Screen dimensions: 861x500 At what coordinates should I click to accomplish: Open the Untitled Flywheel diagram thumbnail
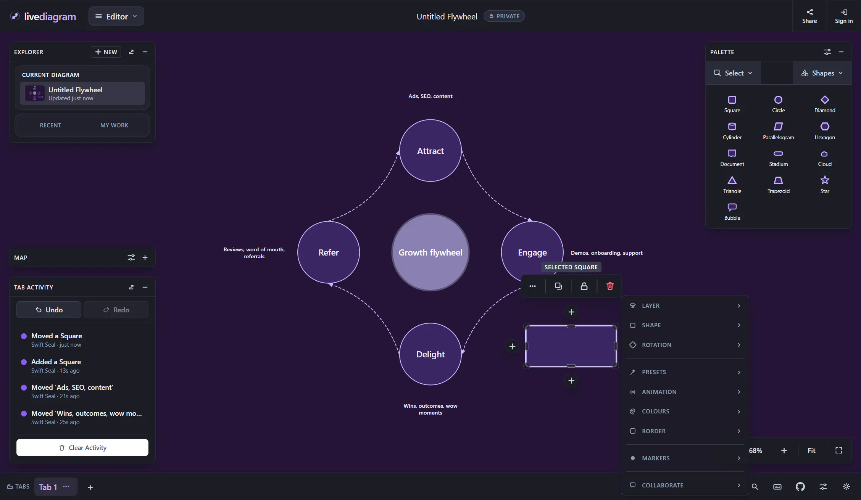(x=35, y=93)
